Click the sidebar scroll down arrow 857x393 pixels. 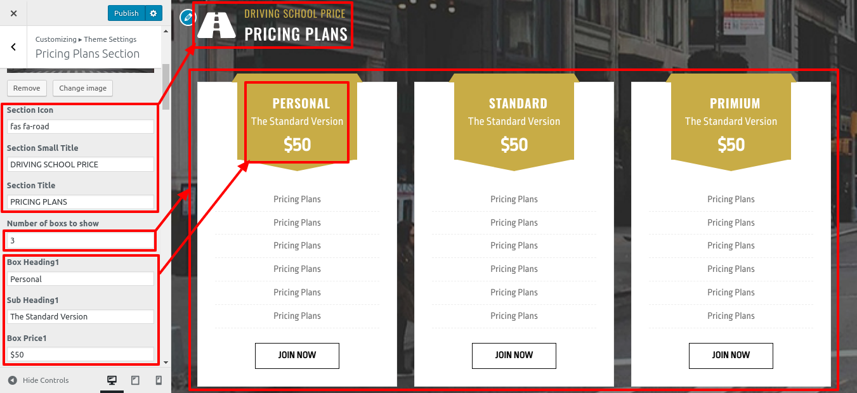(166, 363)
